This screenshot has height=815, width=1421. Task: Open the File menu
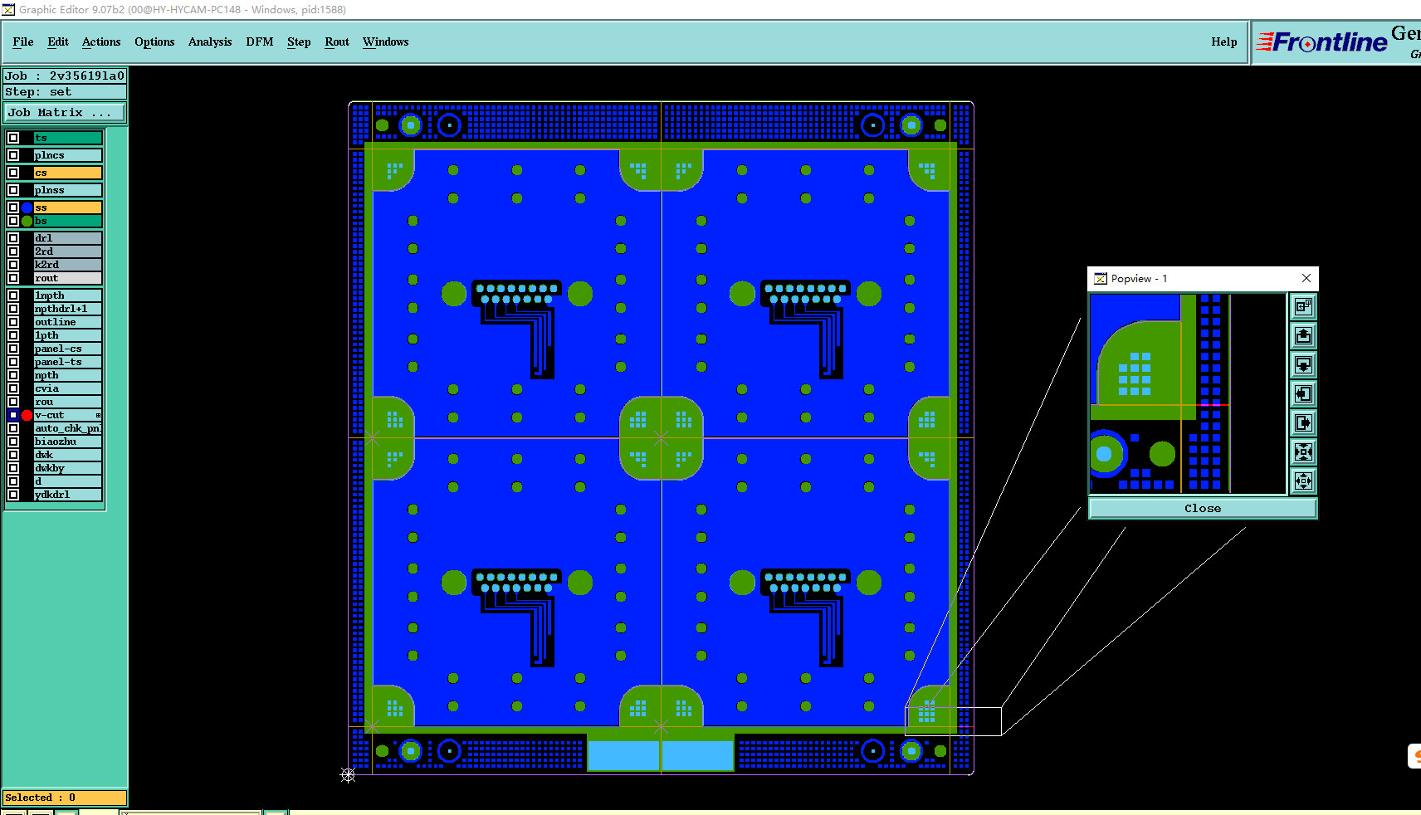[23, 41]
